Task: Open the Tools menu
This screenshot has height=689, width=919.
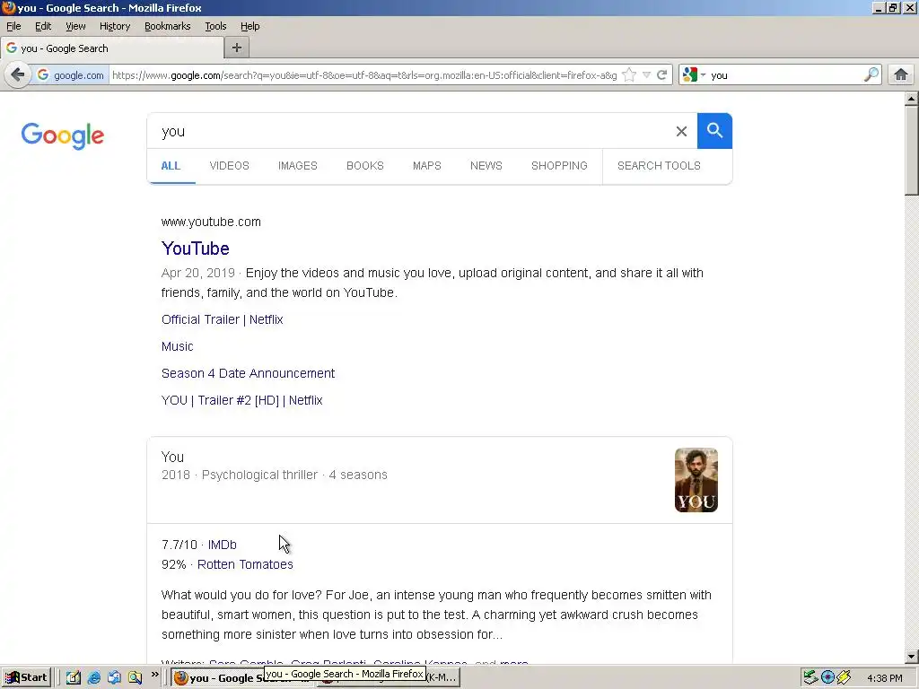Action: 215,26
